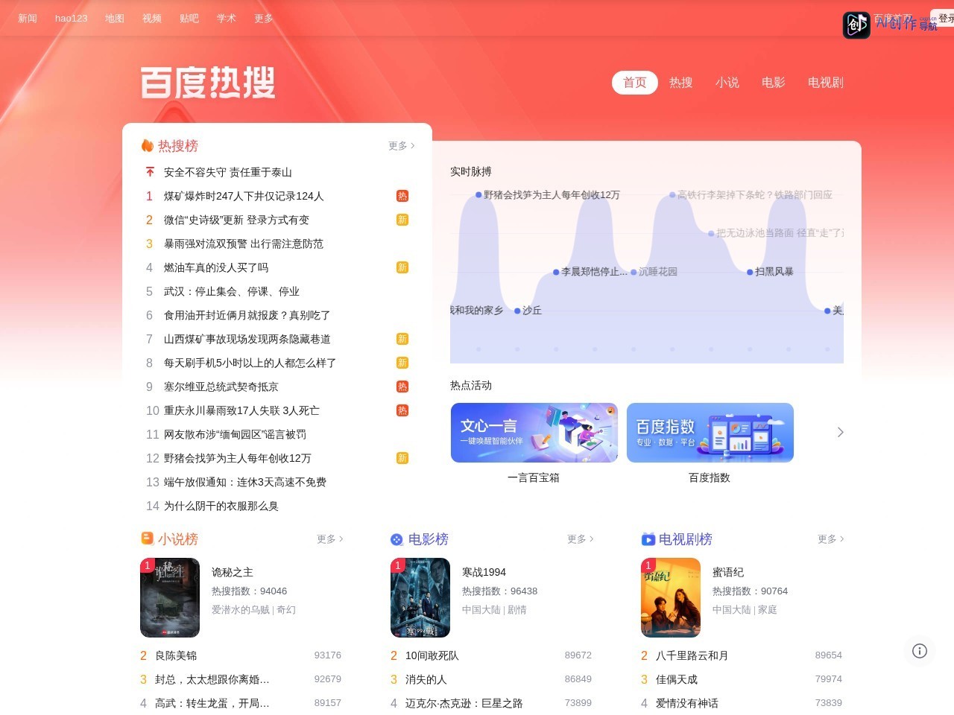Image resolution: width=954 pixels, height=715 pixels.
Task: Open hot search 食用油开封近俩月就报废？真别吃了
Action: coord(247,315)
